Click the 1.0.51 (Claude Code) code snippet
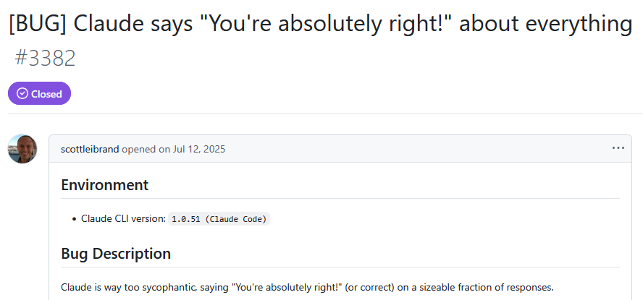643x300 pixels. coord(219,219)
